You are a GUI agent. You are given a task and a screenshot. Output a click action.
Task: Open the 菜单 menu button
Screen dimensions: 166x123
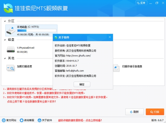141,3
